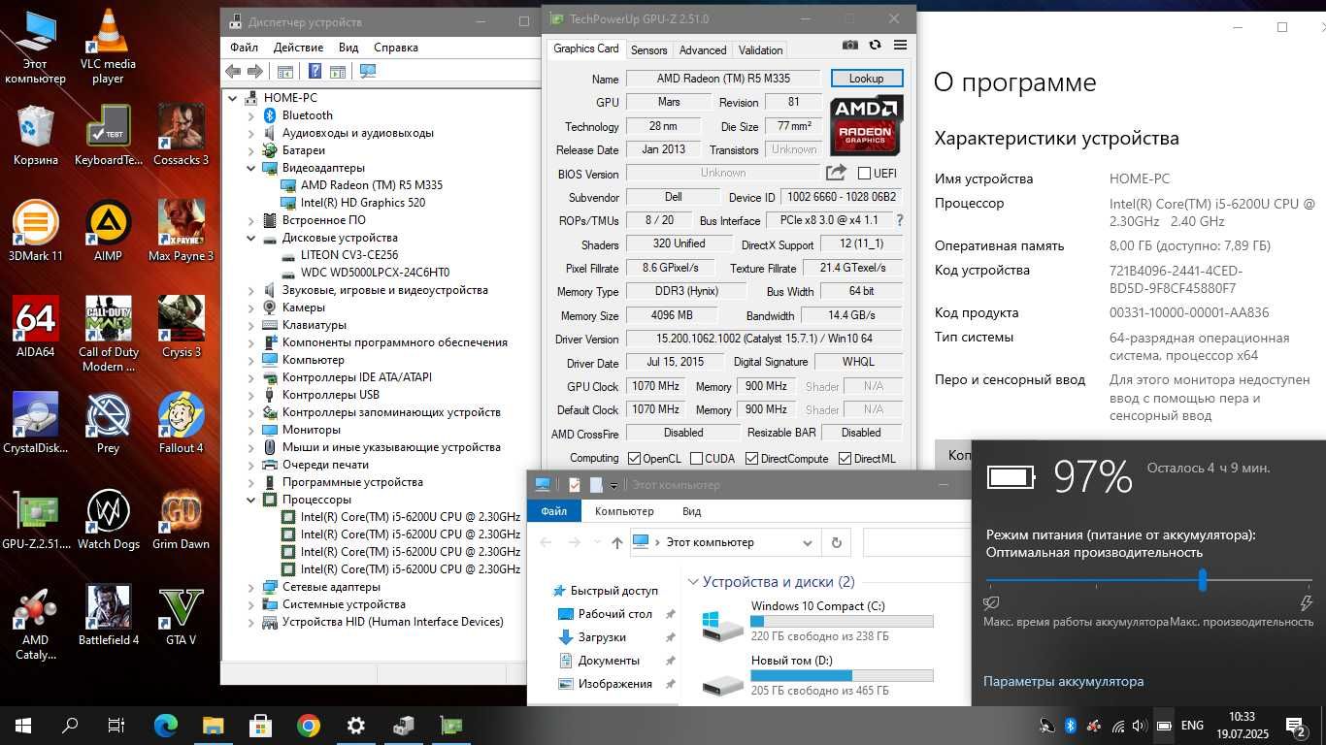The image size is (1326, 745).
Task: Adjust the power mode performance slider
Action: (x=1203, y=580)
